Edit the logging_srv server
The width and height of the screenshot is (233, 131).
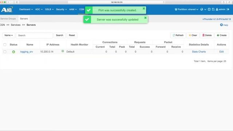221,52
